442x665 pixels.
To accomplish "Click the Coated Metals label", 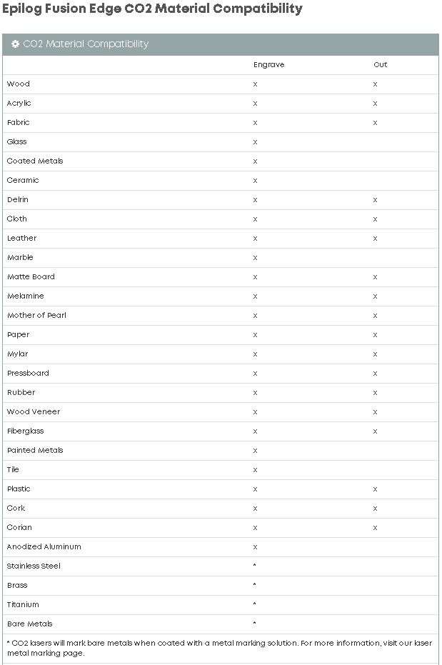I will coord(35,161).
